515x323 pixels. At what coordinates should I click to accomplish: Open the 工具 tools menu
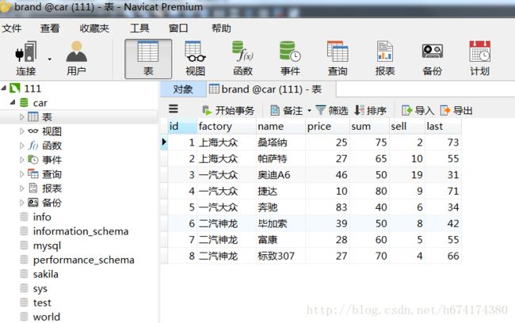click(139, 28)
